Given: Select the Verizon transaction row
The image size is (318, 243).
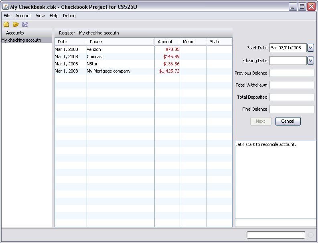Looking at the screenshot, I should coord(120,49).
